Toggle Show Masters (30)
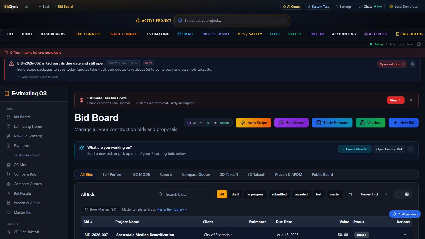Screen dimensions: 425x239 (x=100, y=209)
